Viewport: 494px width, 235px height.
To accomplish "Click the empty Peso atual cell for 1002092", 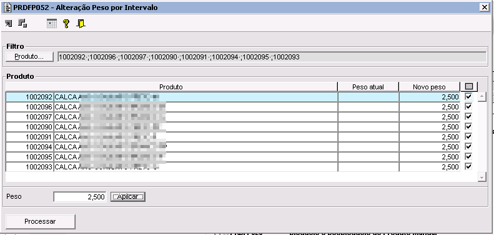I will [368, 97].
